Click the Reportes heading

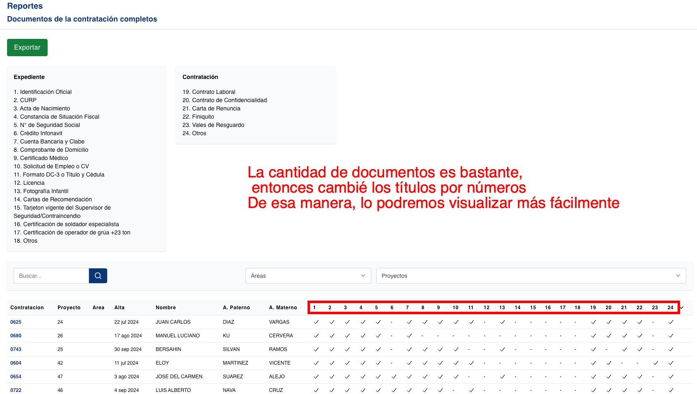pos(25,6)
